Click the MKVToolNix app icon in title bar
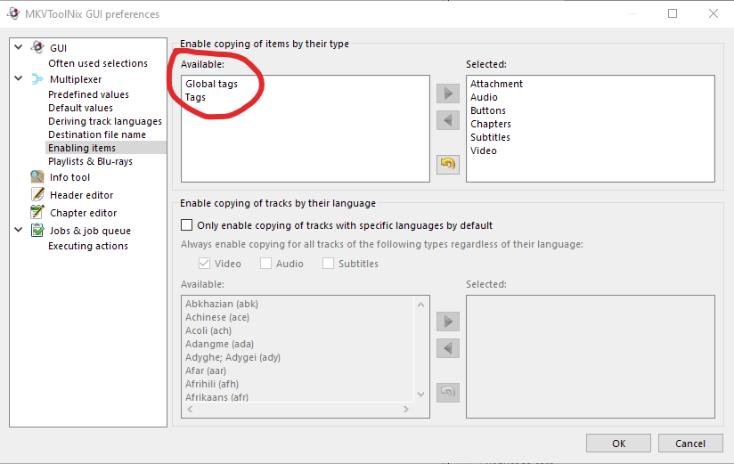The width and height of the screenshot is (734, 464). click(13, 13)
